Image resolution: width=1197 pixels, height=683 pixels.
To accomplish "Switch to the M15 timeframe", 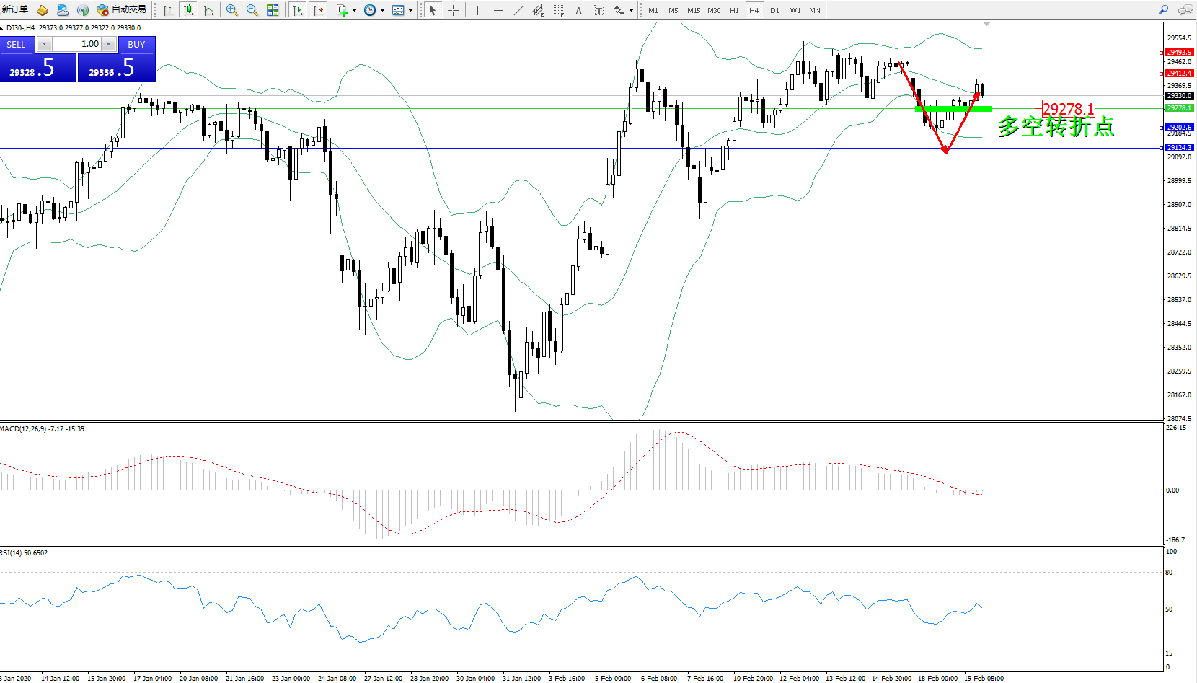I will click(693, 10).
